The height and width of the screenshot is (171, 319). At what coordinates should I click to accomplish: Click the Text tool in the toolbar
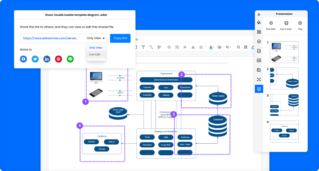tap(143, 47)
